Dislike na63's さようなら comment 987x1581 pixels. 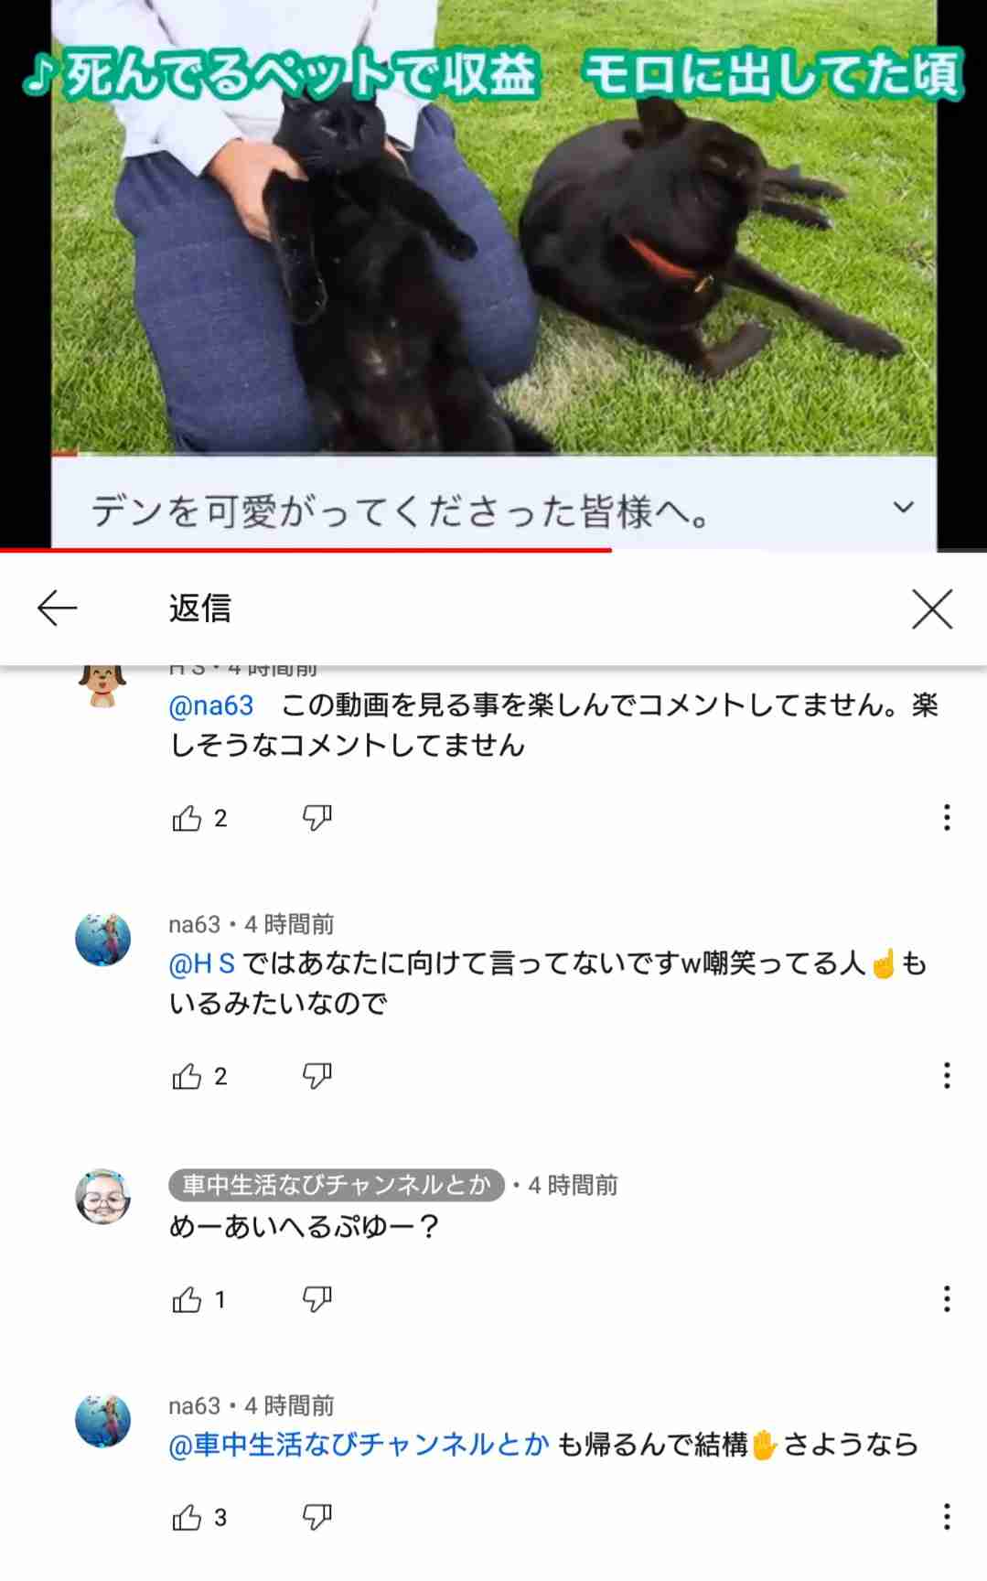point(316,1518)
